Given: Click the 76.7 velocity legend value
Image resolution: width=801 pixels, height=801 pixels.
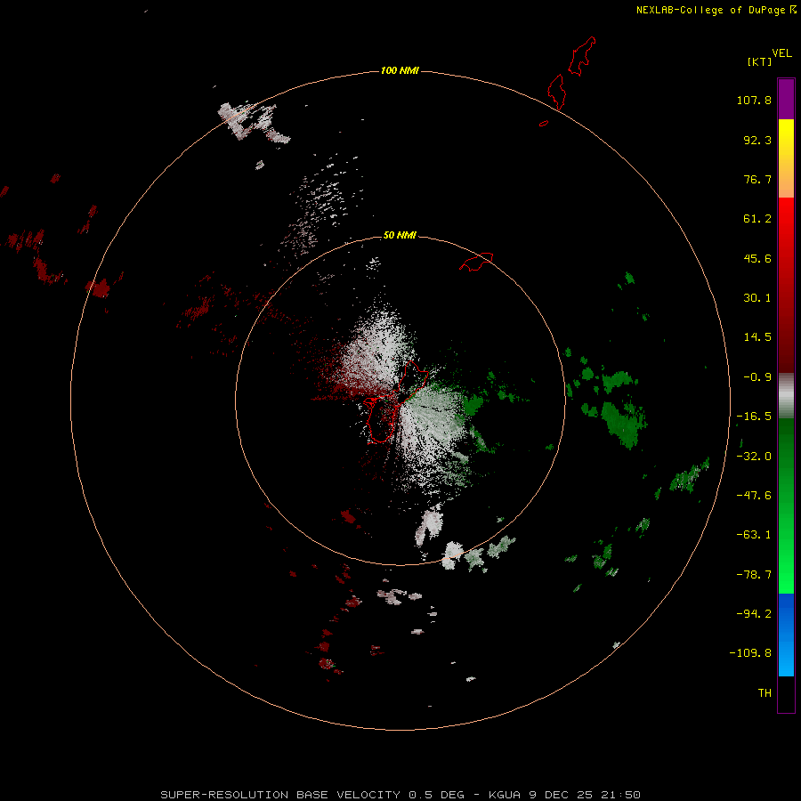Looking at the screenshot, I should pos(757,179).
